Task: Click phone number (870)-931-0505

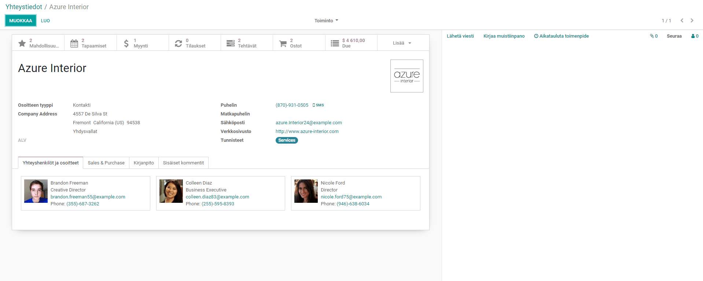Action: [x=292, y=105]
